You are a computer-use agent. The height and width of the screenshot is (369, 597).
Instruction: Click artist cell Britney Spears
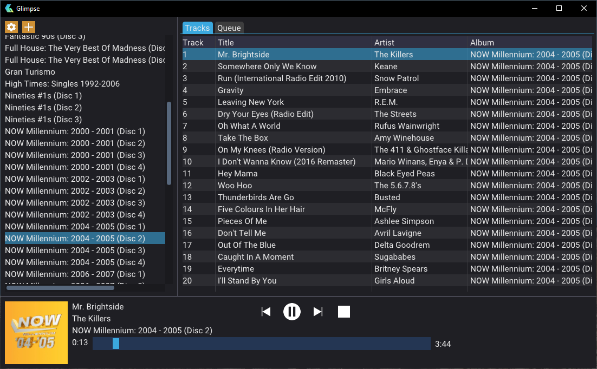[419, 269]
